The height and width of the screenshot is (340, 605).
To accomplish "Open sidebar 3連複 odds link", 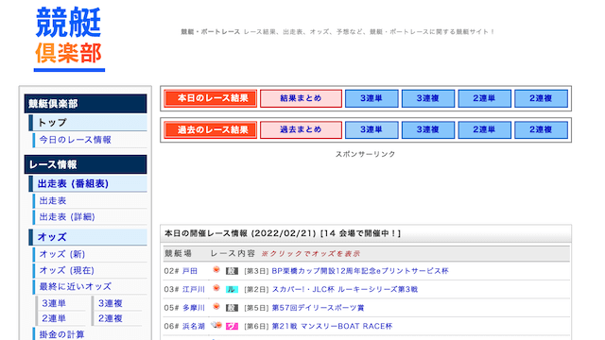I will 111,303.
